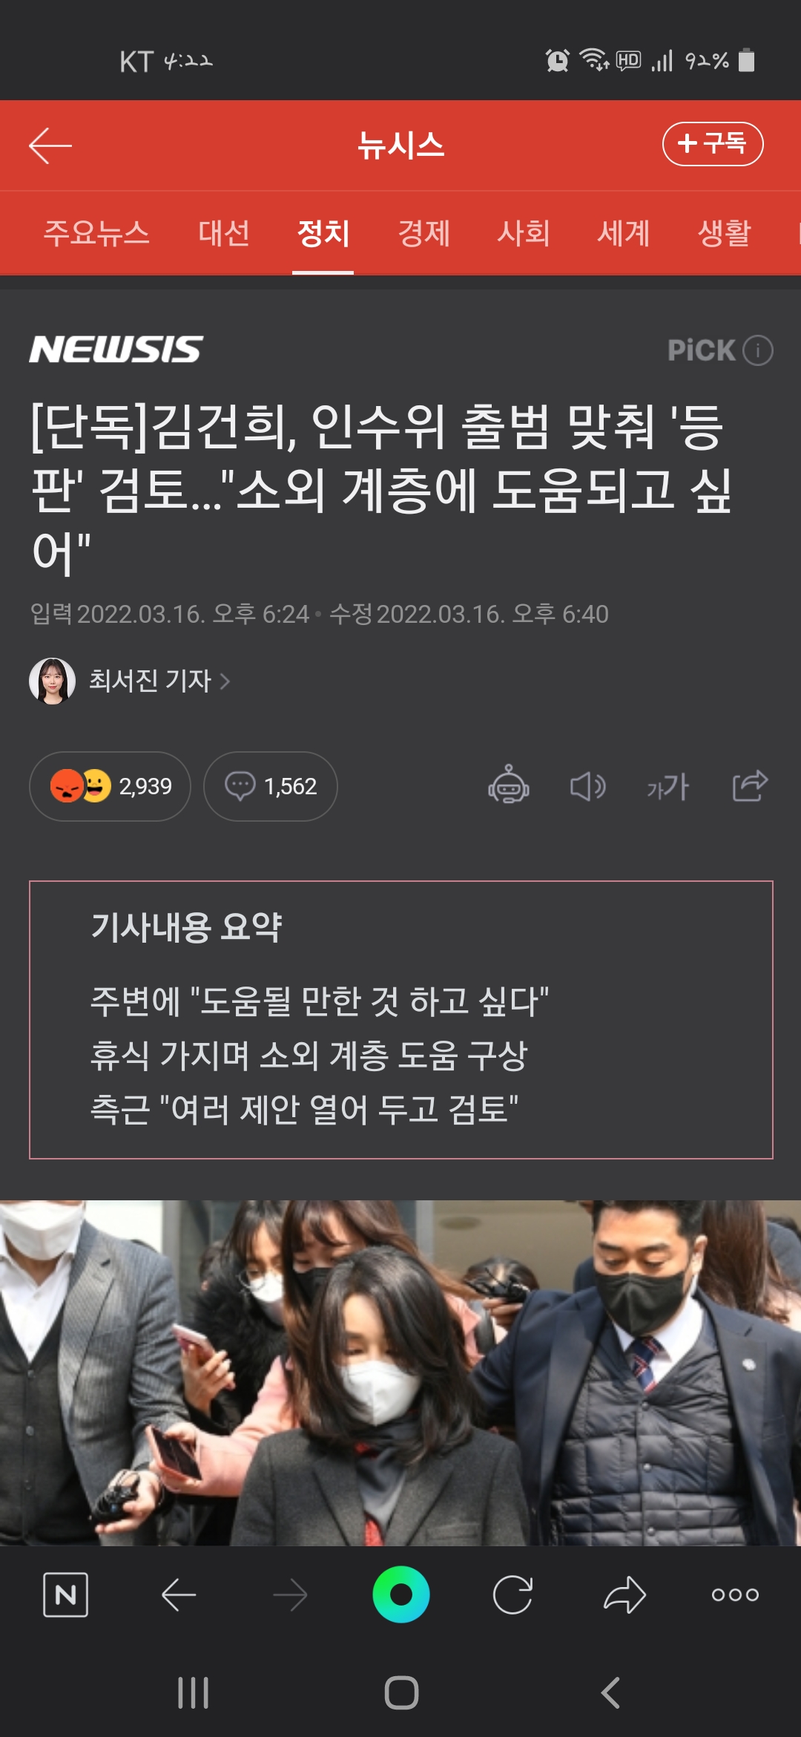The image size is (801, 1737).
Task: Open the article photo of the masked crowd
Action: click(400, 1373)
